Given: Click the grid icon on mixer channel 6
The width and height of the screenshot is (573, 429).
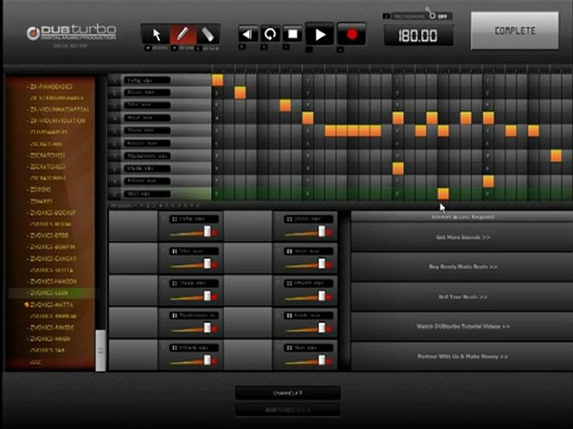Looking at the screenshot, I should pos(289,284).
